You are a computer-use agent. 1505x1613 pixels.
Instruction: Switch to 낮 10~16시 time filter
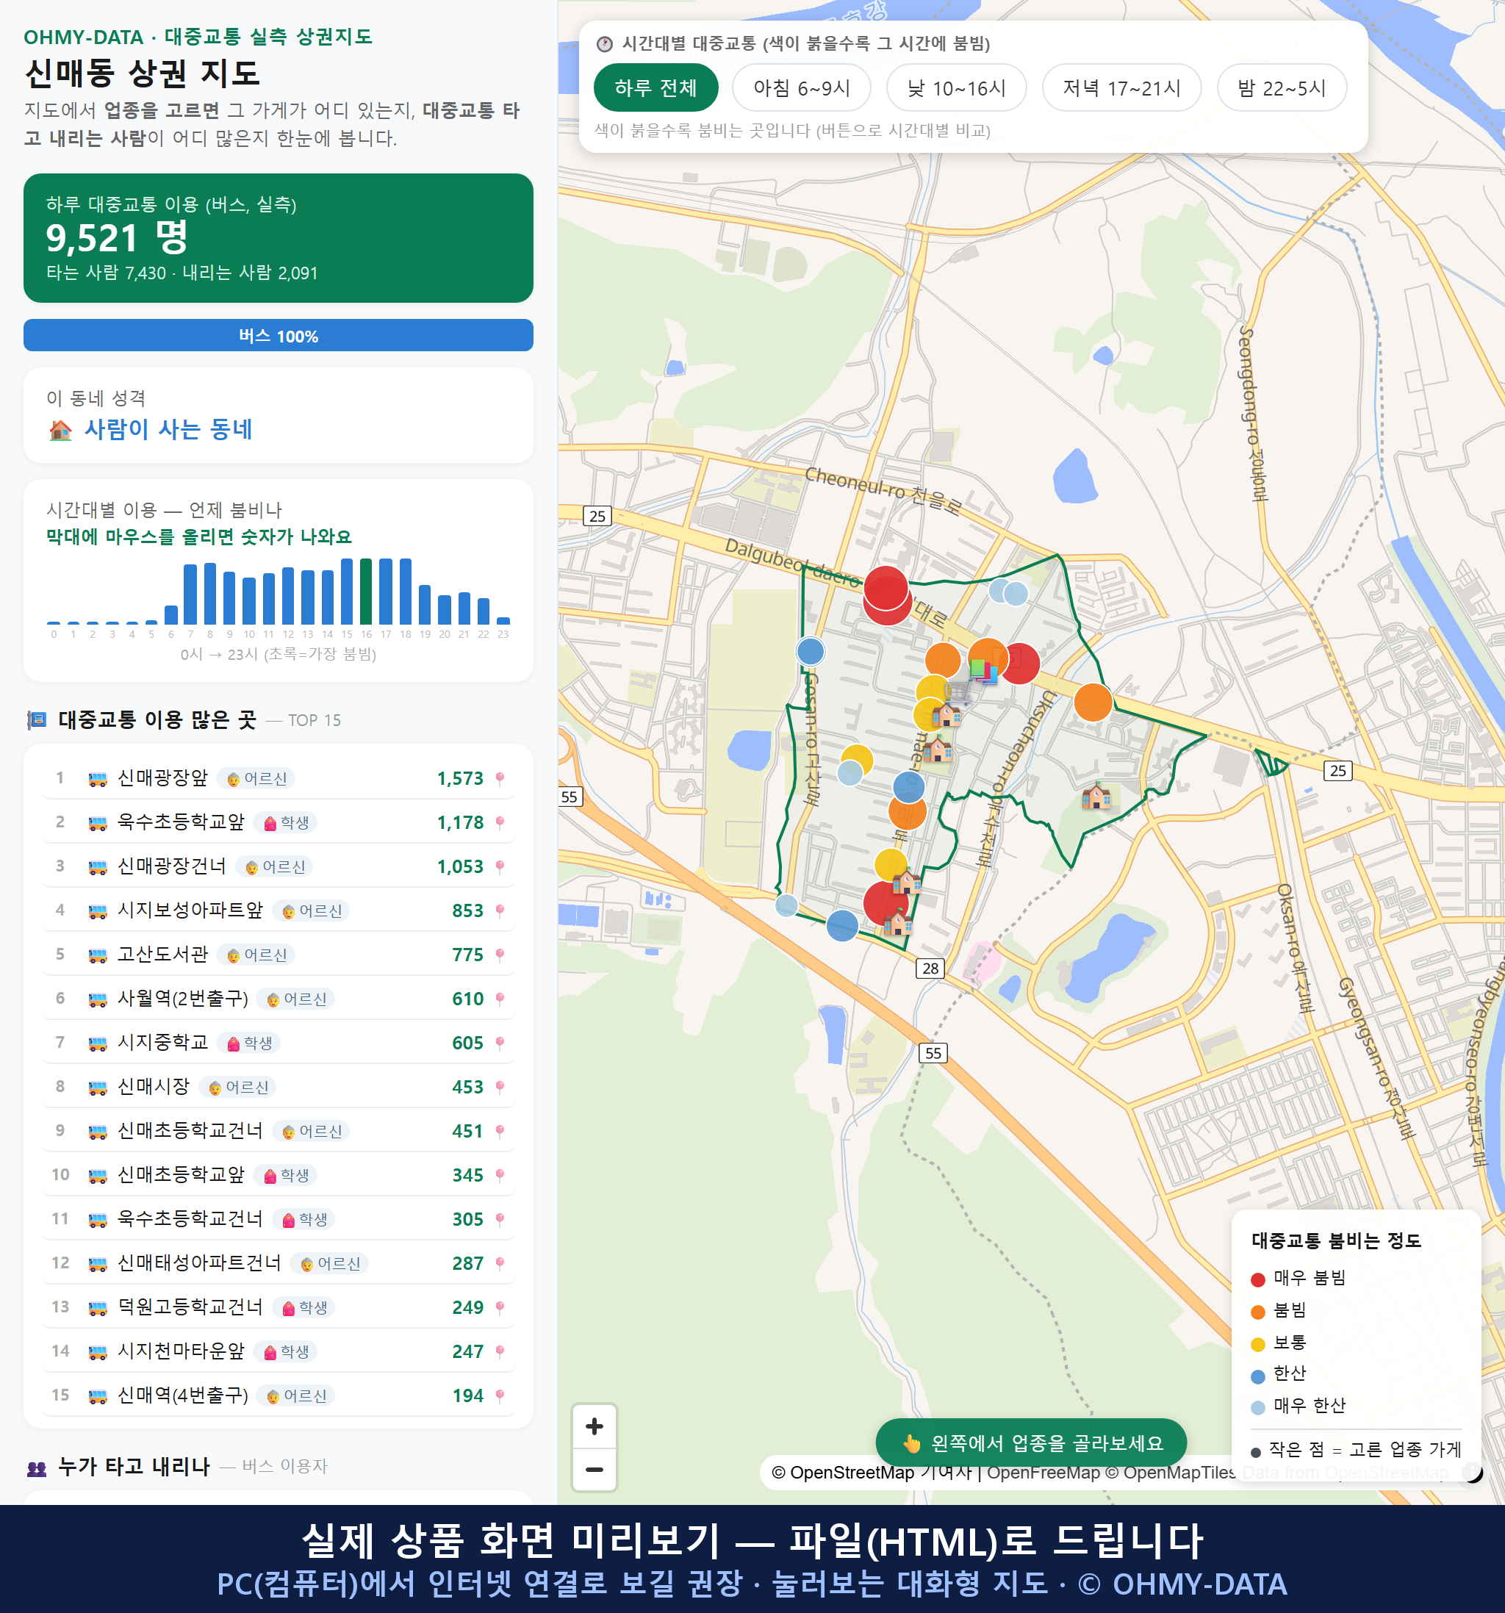[956, 87]
